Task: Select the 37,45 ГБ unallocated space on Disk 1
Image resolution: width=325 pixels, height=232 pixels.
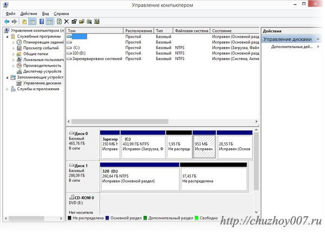Action: click(213, 177)
